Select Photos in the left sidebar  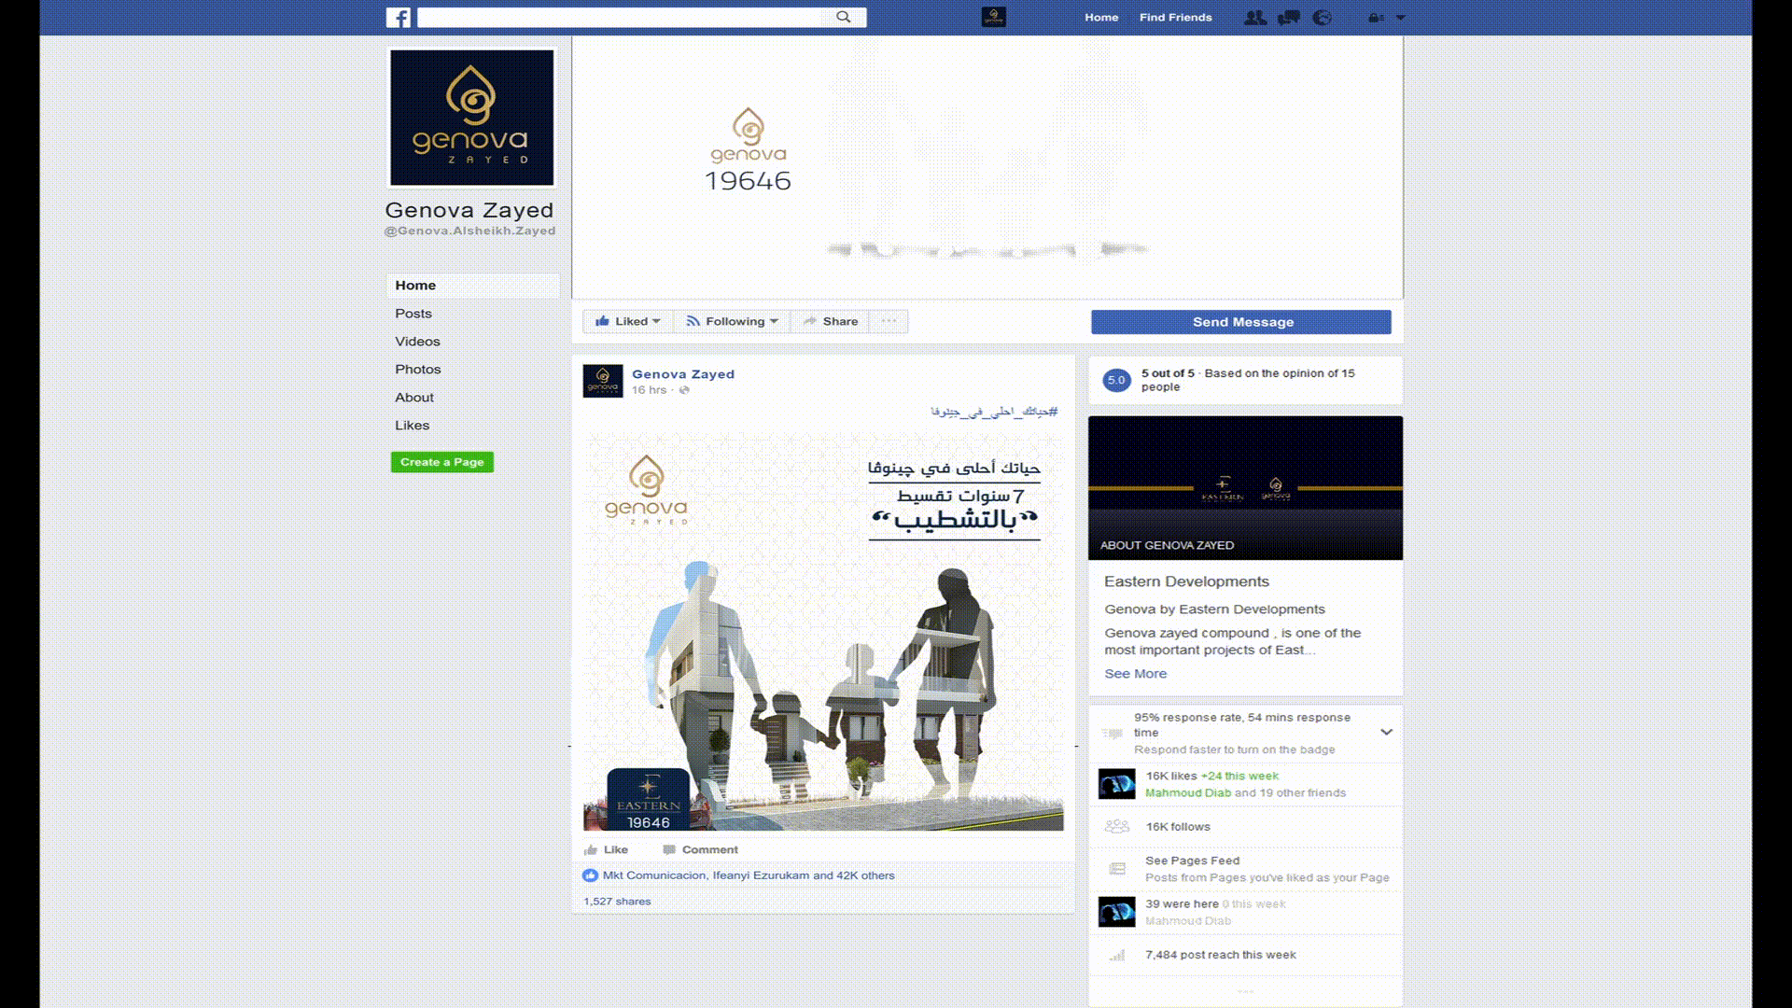tap(417, 370)
